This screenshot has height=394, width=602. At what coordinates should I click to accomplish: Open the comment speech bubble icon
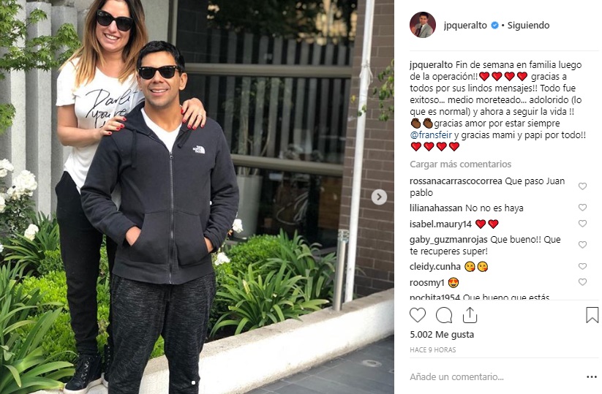(x=444, y=316)
